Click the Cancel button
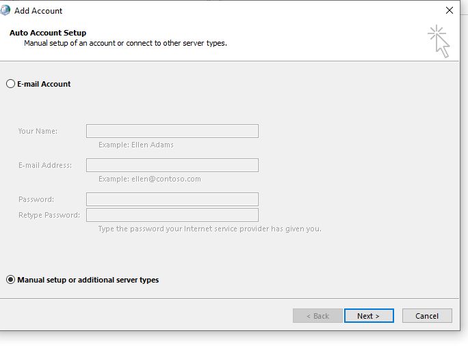 pyautogui.click(x=427, y=315)
